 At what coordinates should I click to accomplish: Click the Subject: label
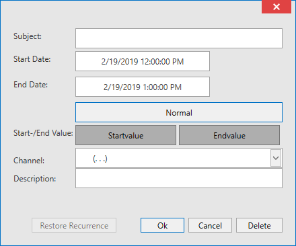click(28, 36)
